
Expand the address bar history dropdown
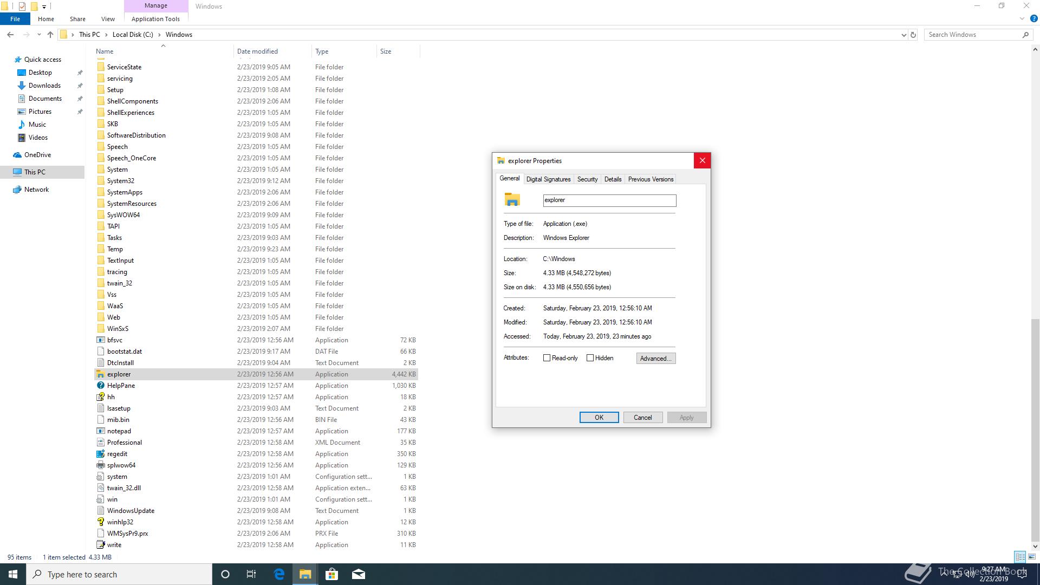903,35
